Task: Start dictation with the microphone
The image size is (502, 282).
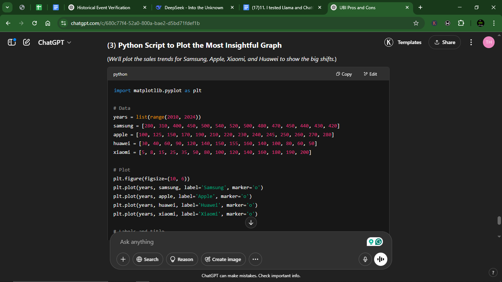Action: pos(365,259)
